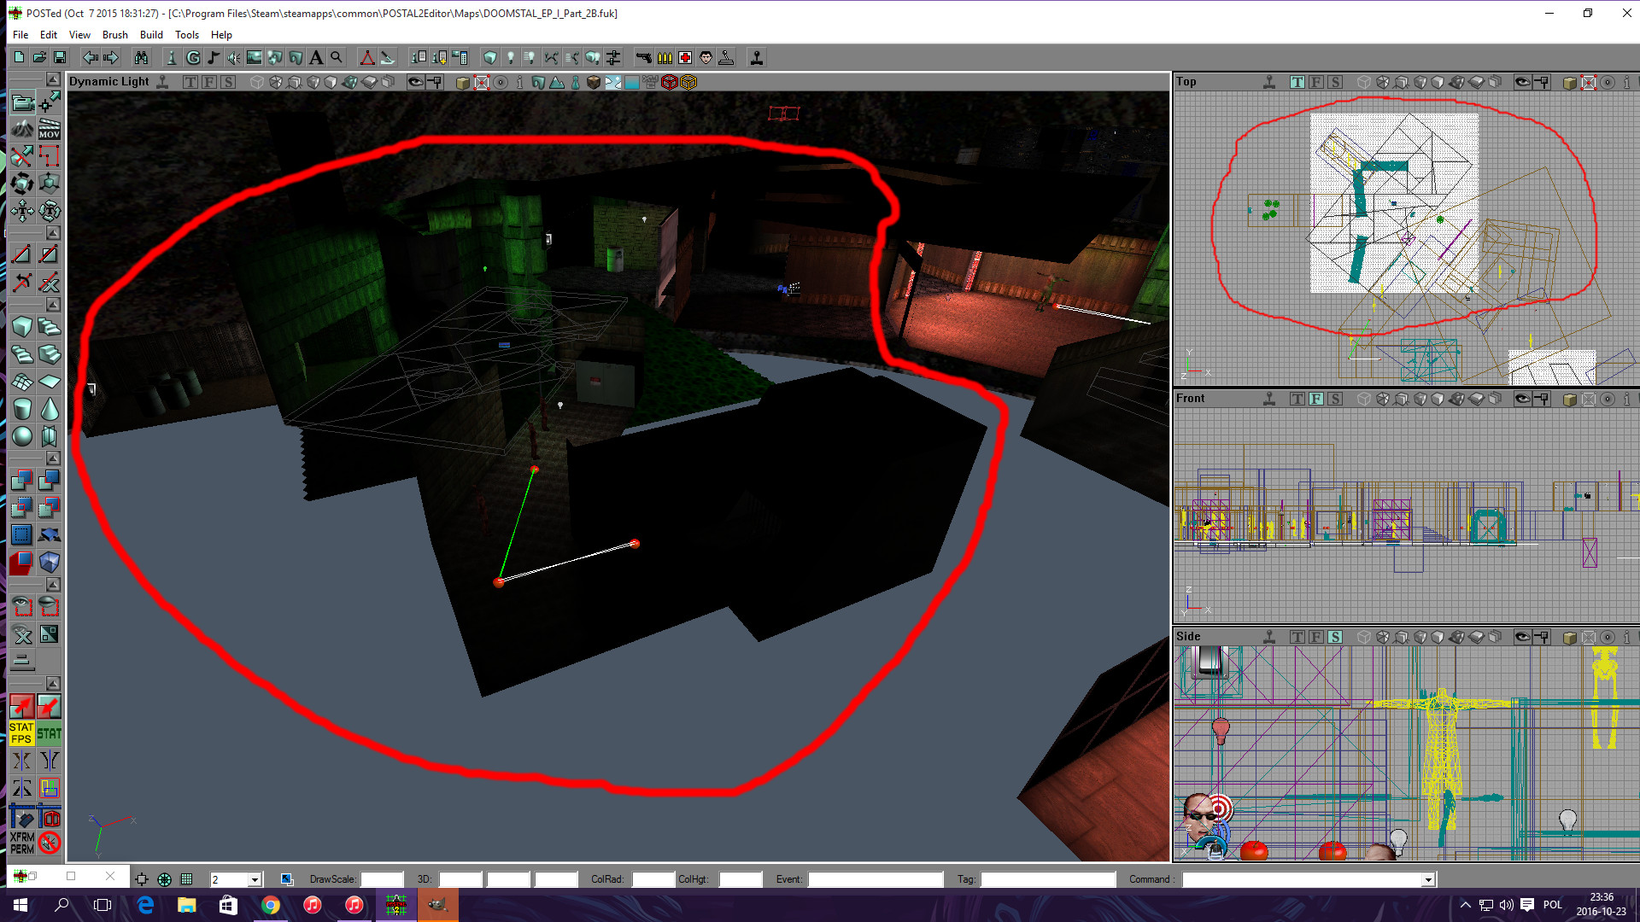Open the text-style A browser icon
1640x922 pixels.
coord(316,57)
